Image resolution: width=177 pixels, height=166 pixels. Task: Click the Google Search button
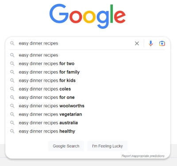click(66, 146)
